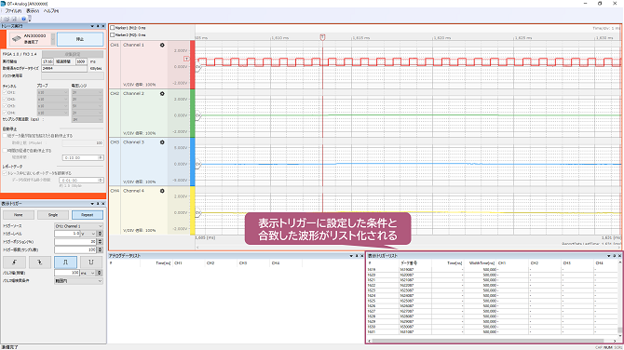Close the display trigger panel
This screenshot has height=350, width=624.
click(x=103, y=204)
